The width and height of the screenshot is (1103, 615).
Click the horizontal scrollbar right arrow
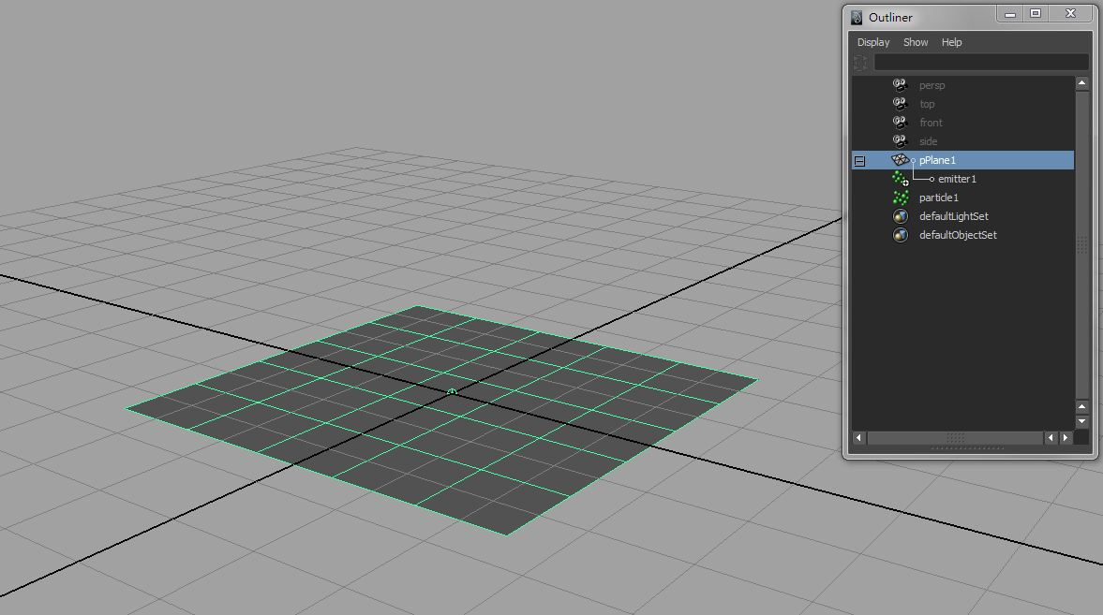coord(1066,437)
